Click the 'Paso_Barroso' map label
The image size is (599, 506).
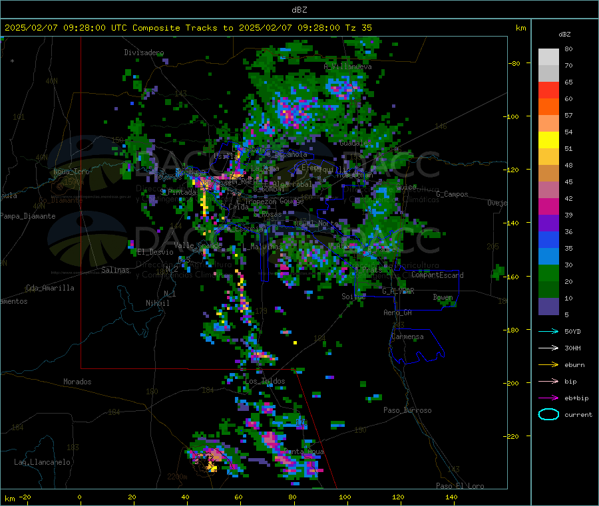click(407, 410)
